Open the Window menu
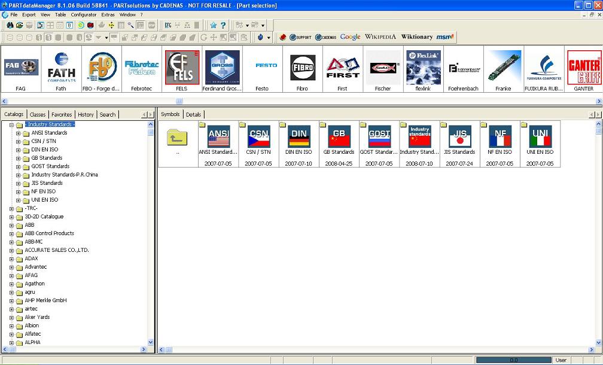This screenshot has height=365, width=603. pos(127,14)
